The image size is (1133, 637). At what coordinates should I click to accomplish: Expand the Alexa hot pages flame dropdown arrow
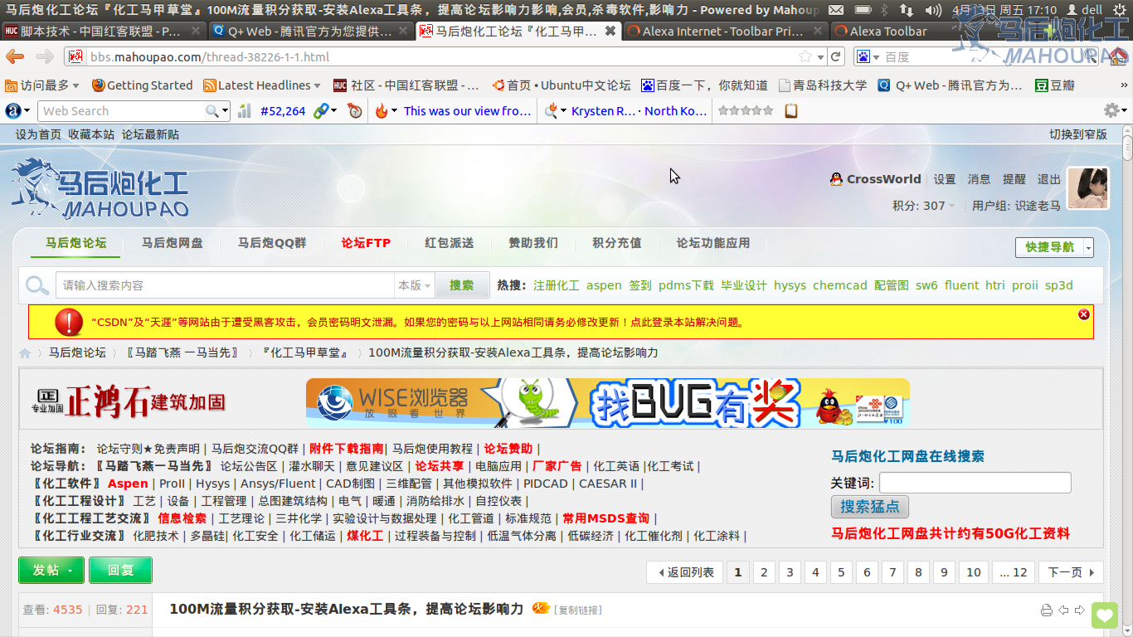[x=395, y=111]
